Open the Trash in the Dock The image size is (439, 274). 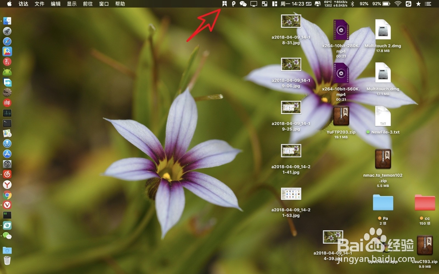point(7,260)
